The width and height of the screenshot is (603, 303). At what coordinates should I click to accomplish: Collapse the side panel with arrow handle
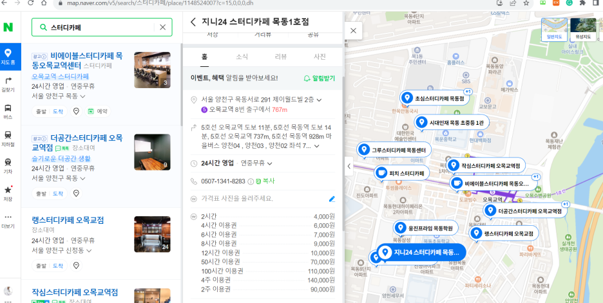coord(349,166)
